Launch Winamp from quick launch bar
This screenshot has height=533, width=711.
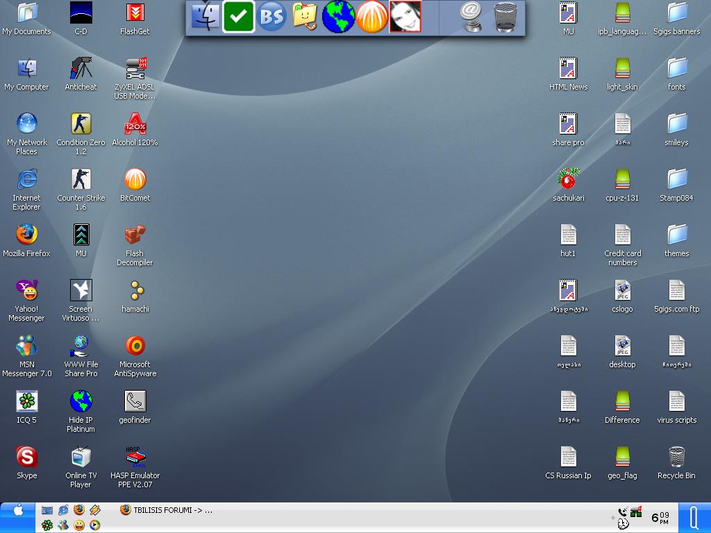[x=94, y=510]
